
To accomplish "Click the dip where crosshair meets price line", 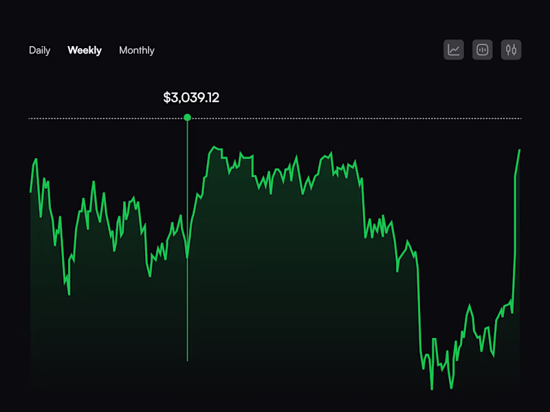I will (187, 256).
